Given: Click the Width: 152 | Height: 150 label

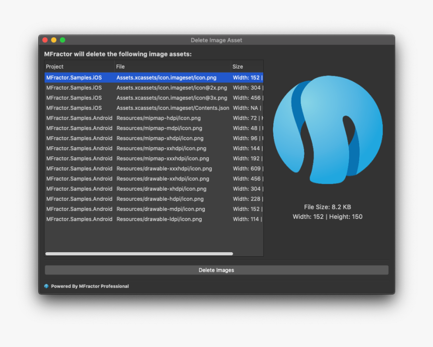Looking at the screenshot, I should click(327, 217).
